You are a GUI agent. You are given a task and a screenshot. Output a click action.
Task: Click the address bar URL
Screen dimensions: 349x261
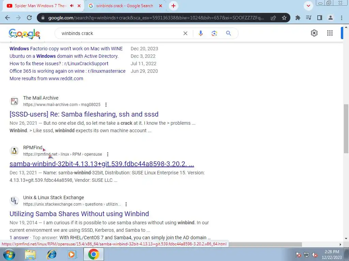coord(156,18)
